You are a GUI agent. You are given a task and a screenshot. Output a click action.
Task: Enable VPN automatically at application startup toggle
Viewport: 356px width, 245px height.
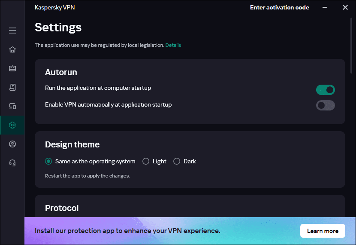[x=326, y=105]
